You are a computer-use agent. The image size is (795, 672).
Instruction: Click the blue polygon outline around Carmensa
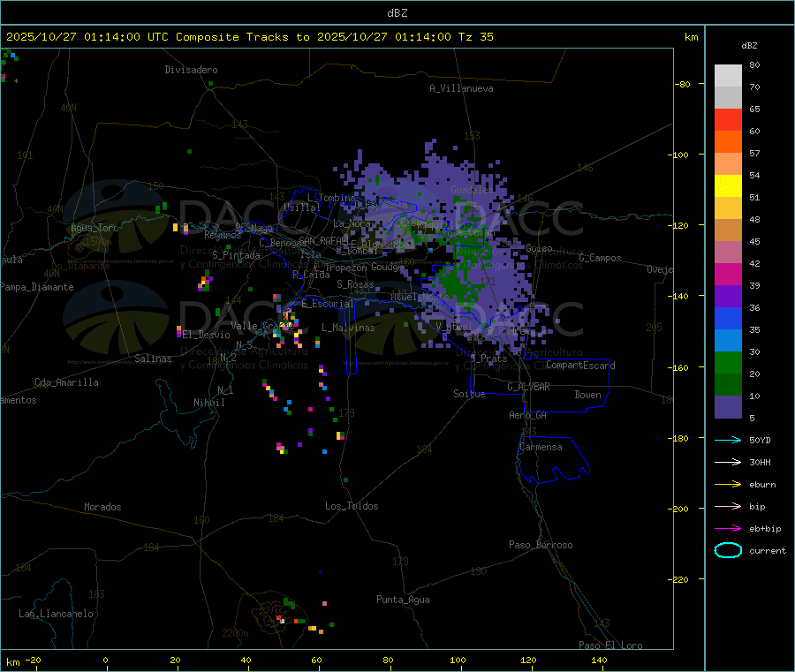point(553,460)
